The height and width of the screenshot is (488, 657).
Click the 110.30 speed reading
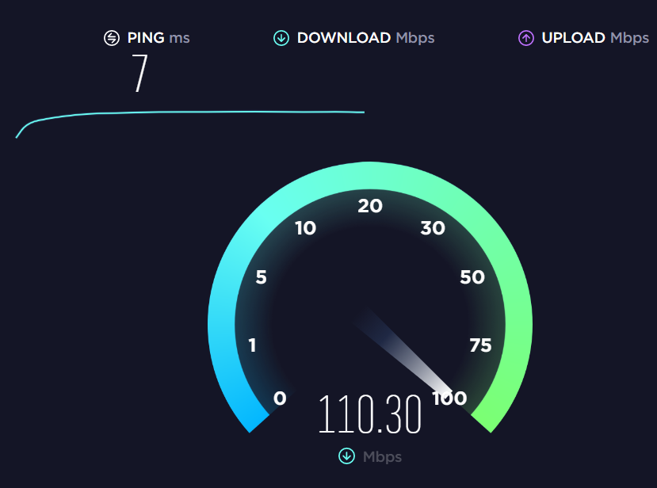pyautogui.click(x=369, y=414)
